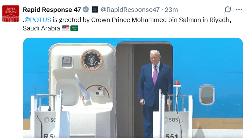249x138 pixels.
Task: Click the SGS logo on right stair panel
Action: click(x=171, y=119)
